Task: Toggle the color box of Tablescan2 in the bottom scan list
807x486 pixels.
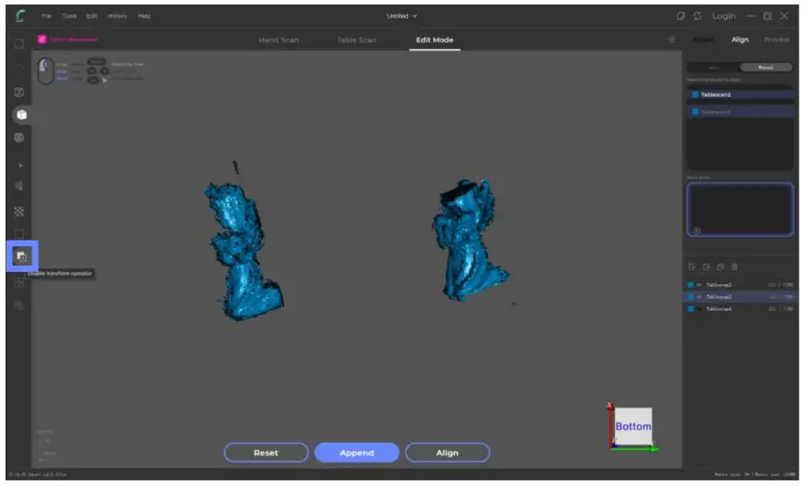Action: click(x=691, y=284)
